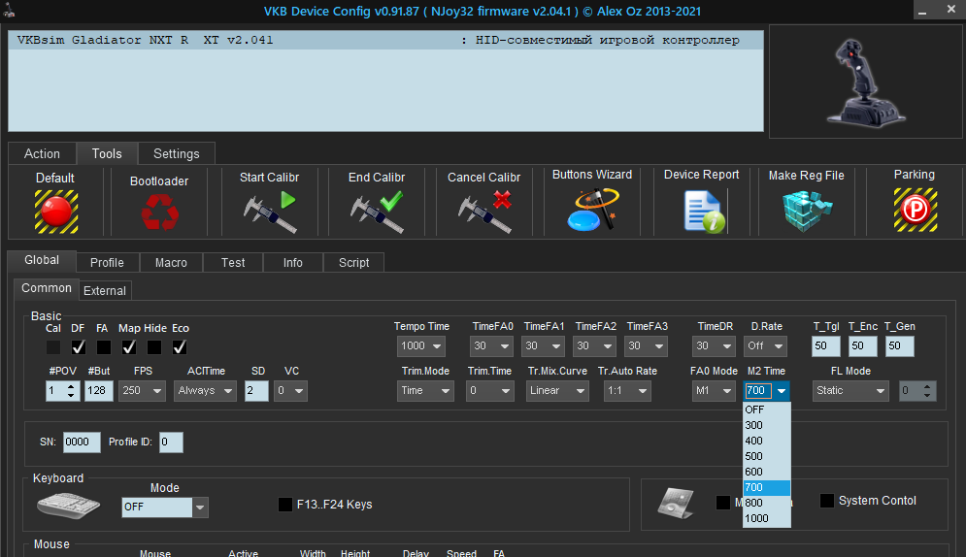Activate the Parking icon

coord(914,210)
